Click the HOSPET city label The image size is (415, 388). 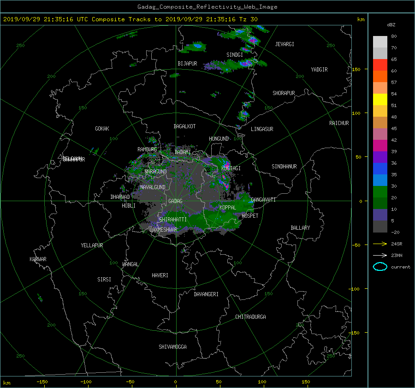click(250, 216)
